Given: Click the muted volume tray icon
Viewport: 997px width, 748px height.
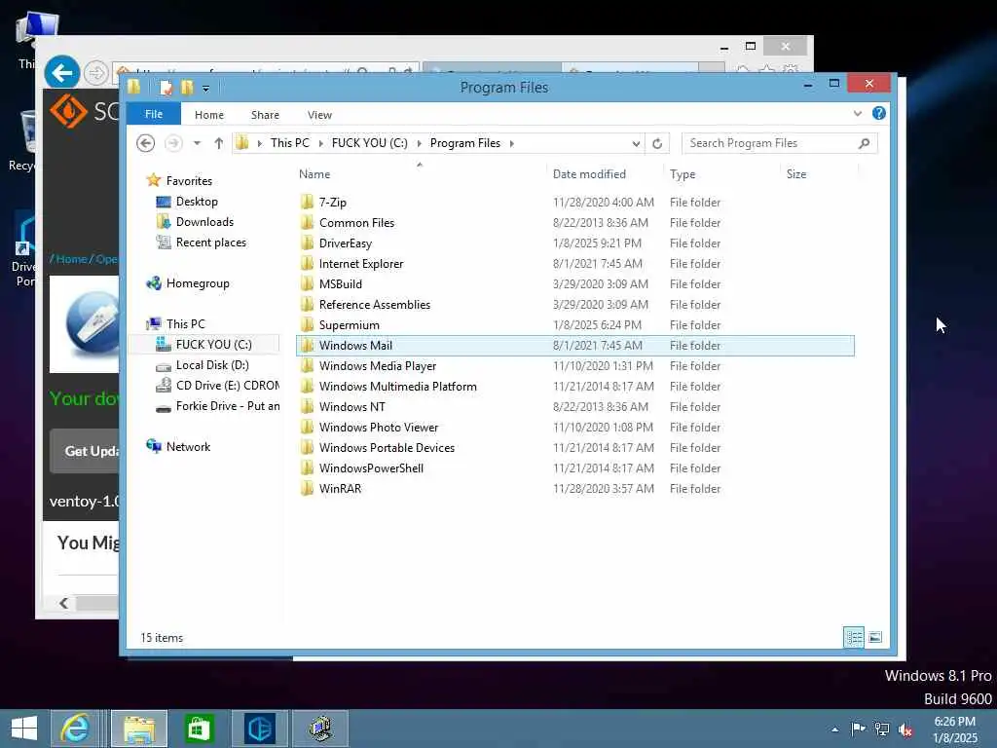Looking at the screenshot, I should tap(905, 729).
